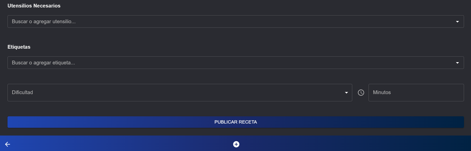Tap the plus icon in the bottom navigation bar
471x151 pixels.
(x=236, y=144)
